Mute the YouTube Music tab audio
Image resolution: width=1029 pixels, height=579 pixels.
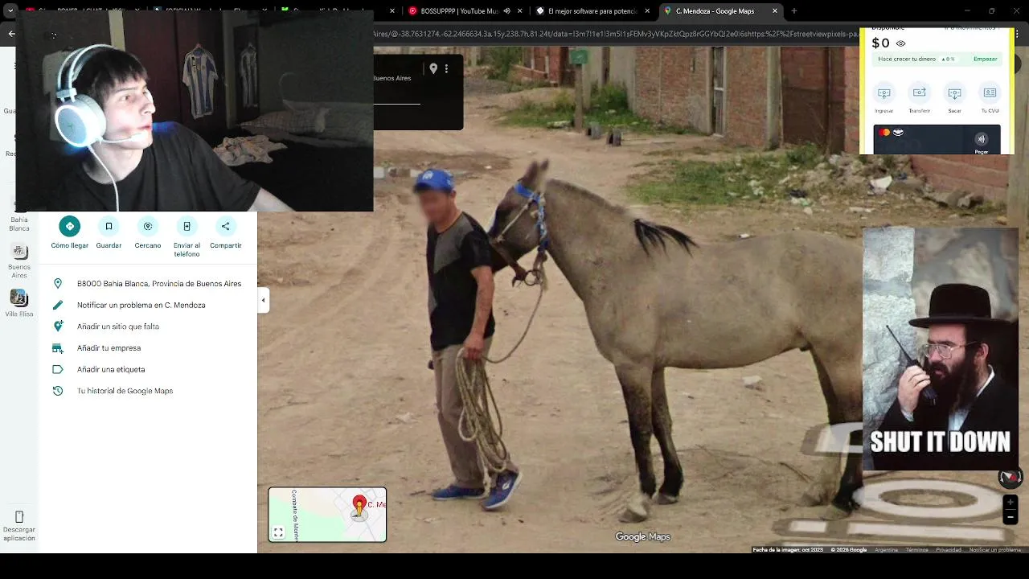[506, 11]
